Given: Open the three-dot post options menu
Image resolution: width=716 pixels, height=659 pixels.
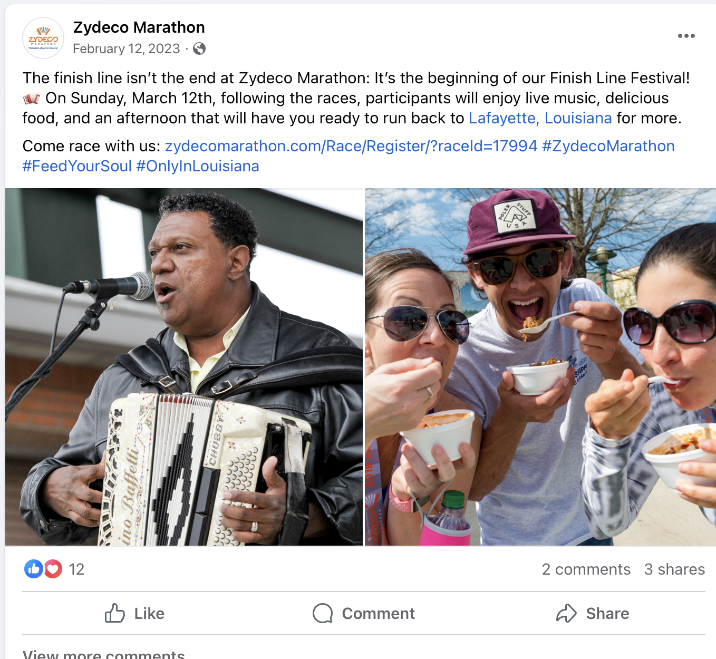Looking at the screenshot, I should pyautogui.click(x=686, y=36).
